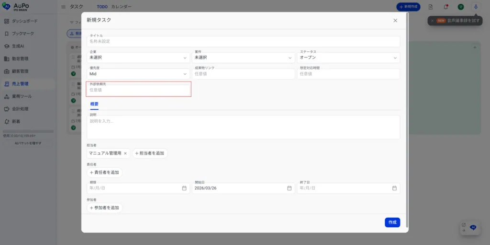The width and height of the screenshot is (490, 245).
Task: Click the 新規作成 button in header
Action: 408,7
